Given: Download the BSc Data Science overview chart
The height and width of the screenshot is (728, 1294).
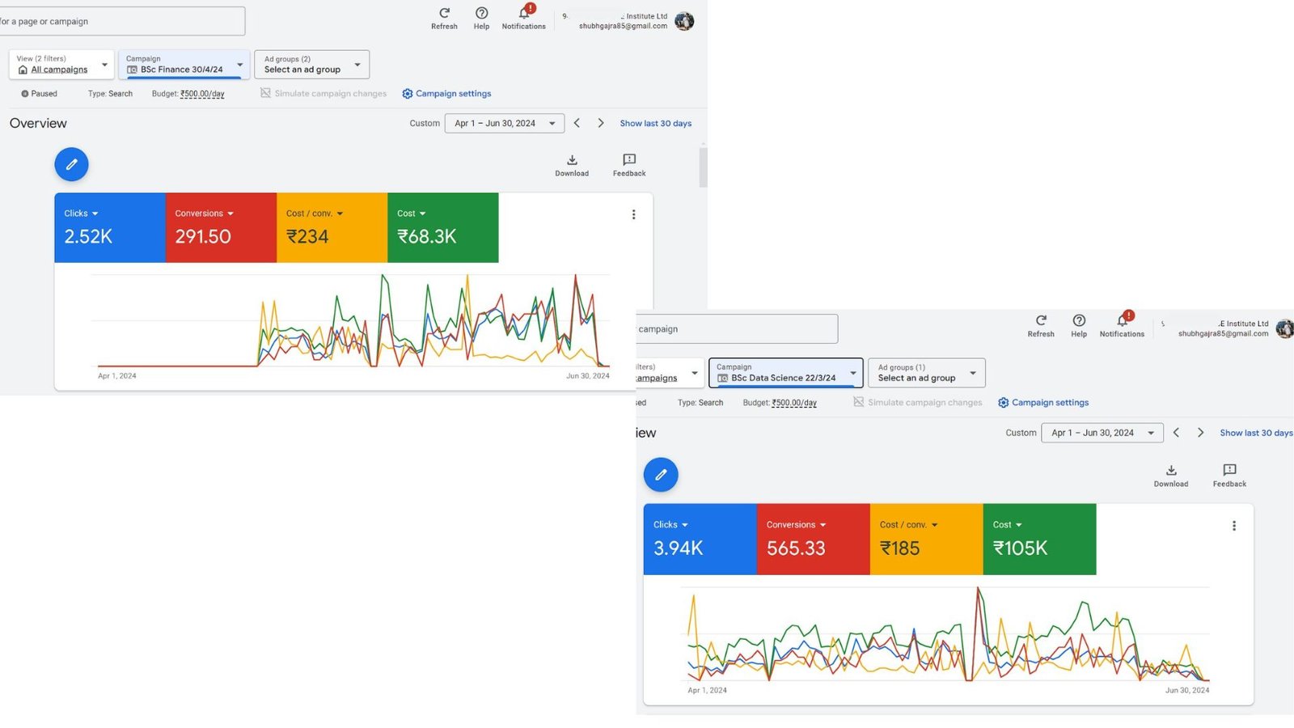Looking at the screenshot, I should point(1171,476).
